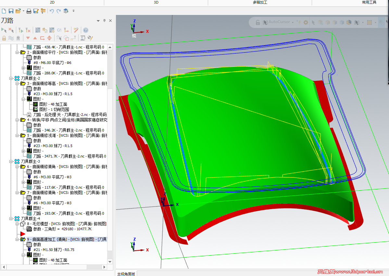Viewport: 389px width, 276px height.
Task: Regenerate all dirty operations
Action: 28,30
